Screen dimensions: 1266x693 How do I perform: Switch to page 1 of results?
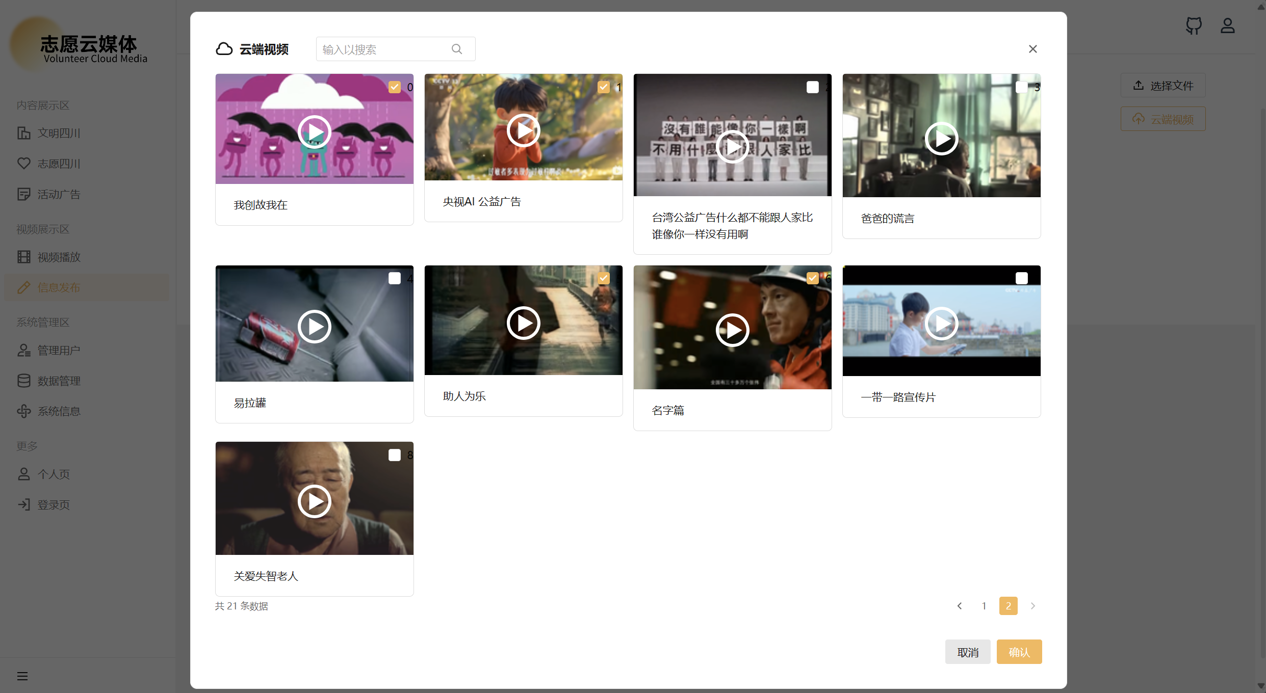coord(984,606)
